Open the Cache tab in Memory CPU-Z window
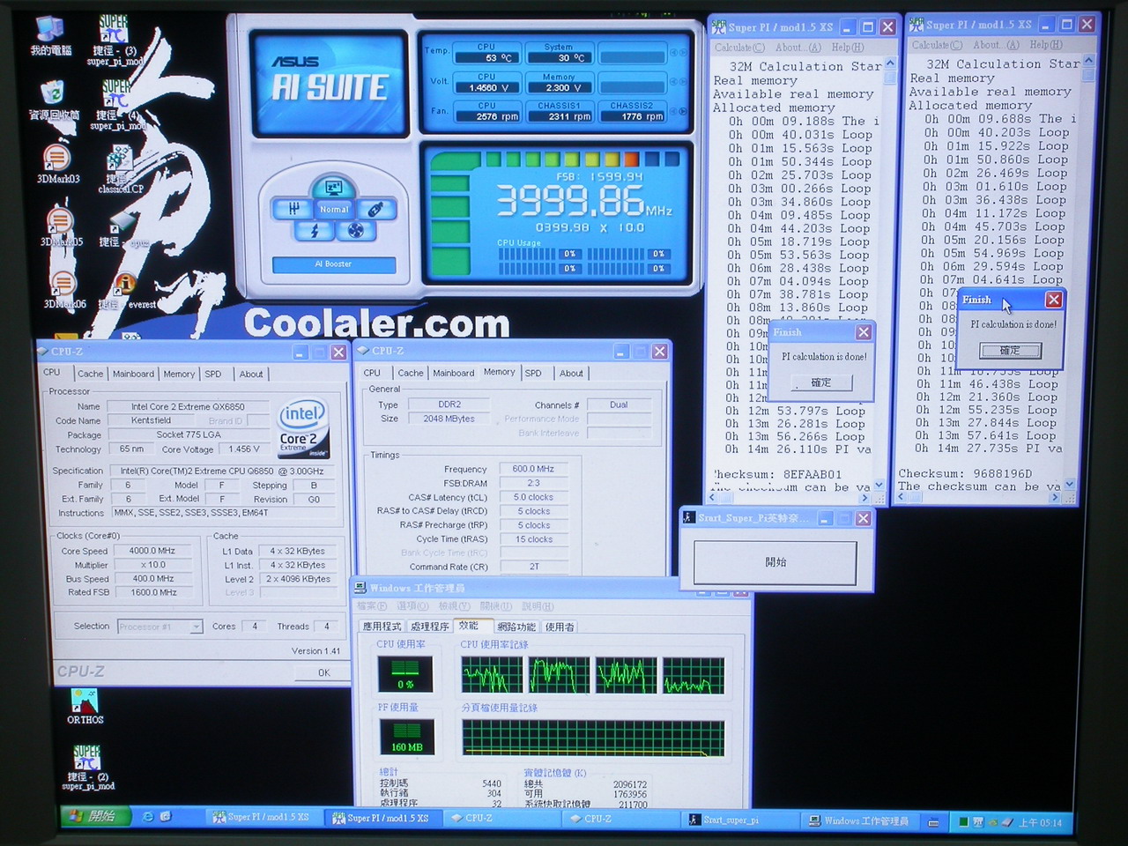The width and height of the screenshot is (1128, 846). click(410, 373)
